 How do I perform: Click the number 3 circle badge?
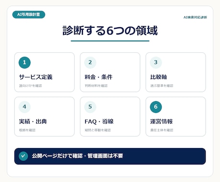coord(156,63)
